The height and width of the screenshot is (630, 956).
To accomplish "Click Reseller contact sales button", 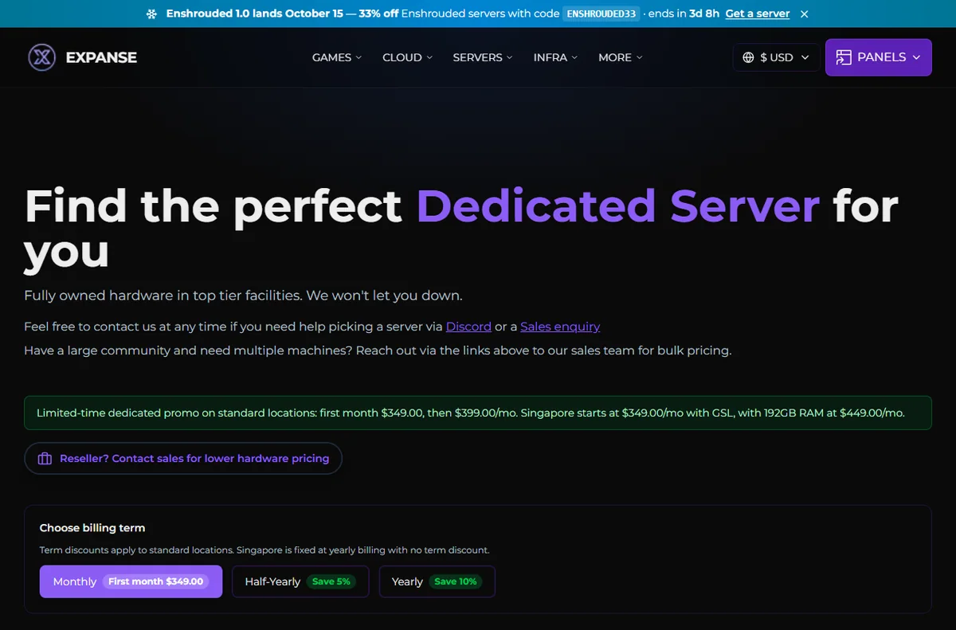I will click(x=183, y=459).
